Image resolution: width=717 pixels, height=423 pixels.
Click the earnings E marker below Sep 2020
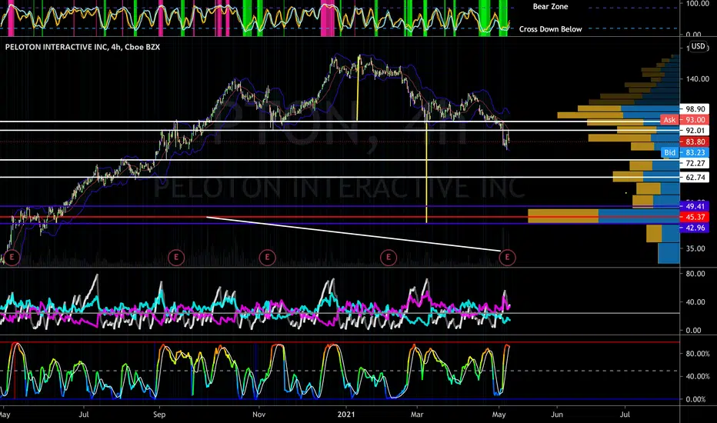pos(176,258)
